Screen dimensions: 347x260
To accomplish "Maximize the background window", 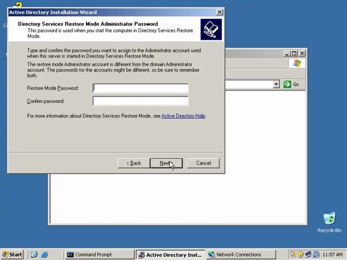I will click(x=294, y=53).
